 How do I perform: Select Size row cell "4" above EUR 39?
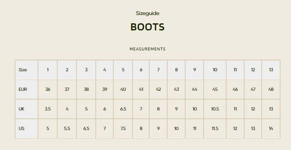coord(105,70)
